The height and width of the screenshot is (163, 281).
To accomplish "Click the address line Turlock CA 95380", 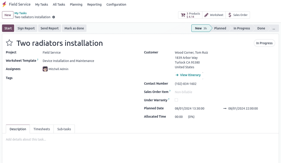I will 187,62.
